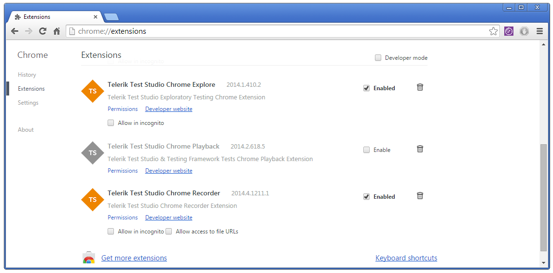Click the Chrome Explore orange TS icon
The image size is (553, 273).
point(92,91)
